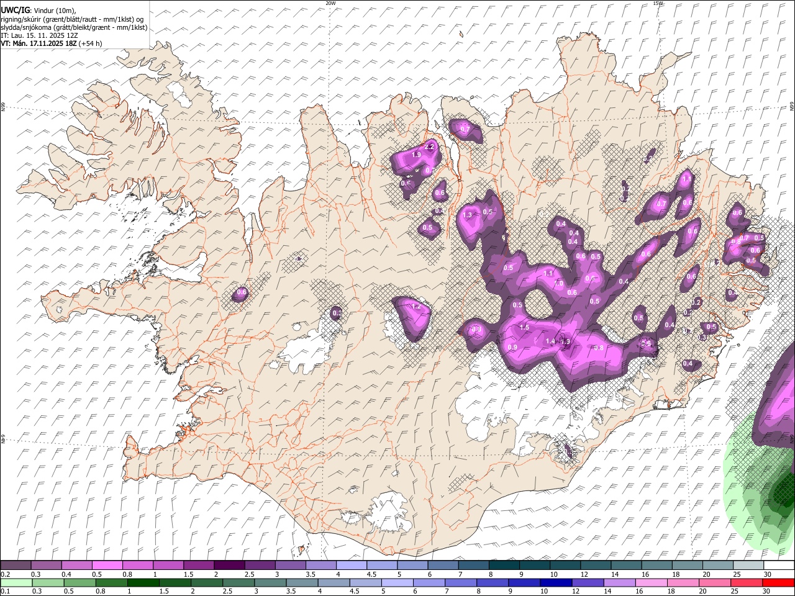Click the IT initialization time line
The width and height of the screenshot is (795, 596).
click(39, 35)
